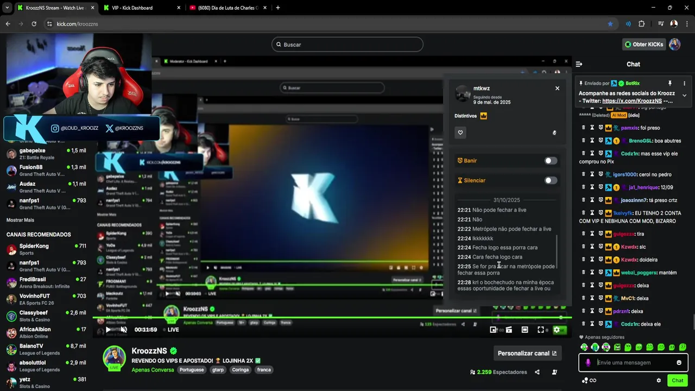Click Obter KICKs button
This screenshot has height=391, width=695.
coord(643,45)
